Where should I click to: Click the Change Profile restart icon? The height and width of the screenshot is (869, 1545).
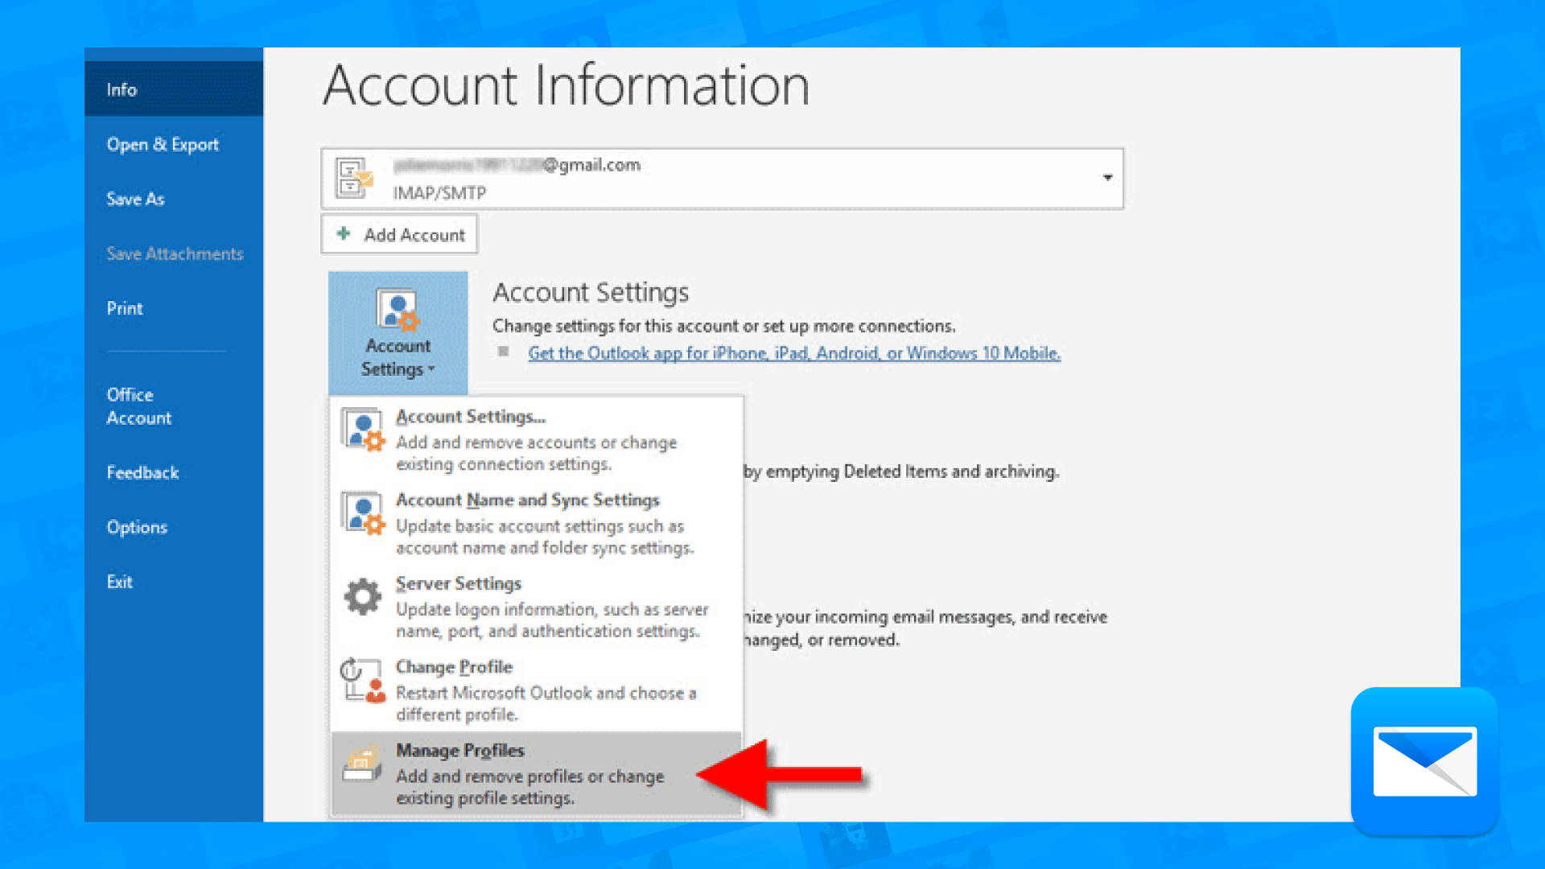[362, 681]
